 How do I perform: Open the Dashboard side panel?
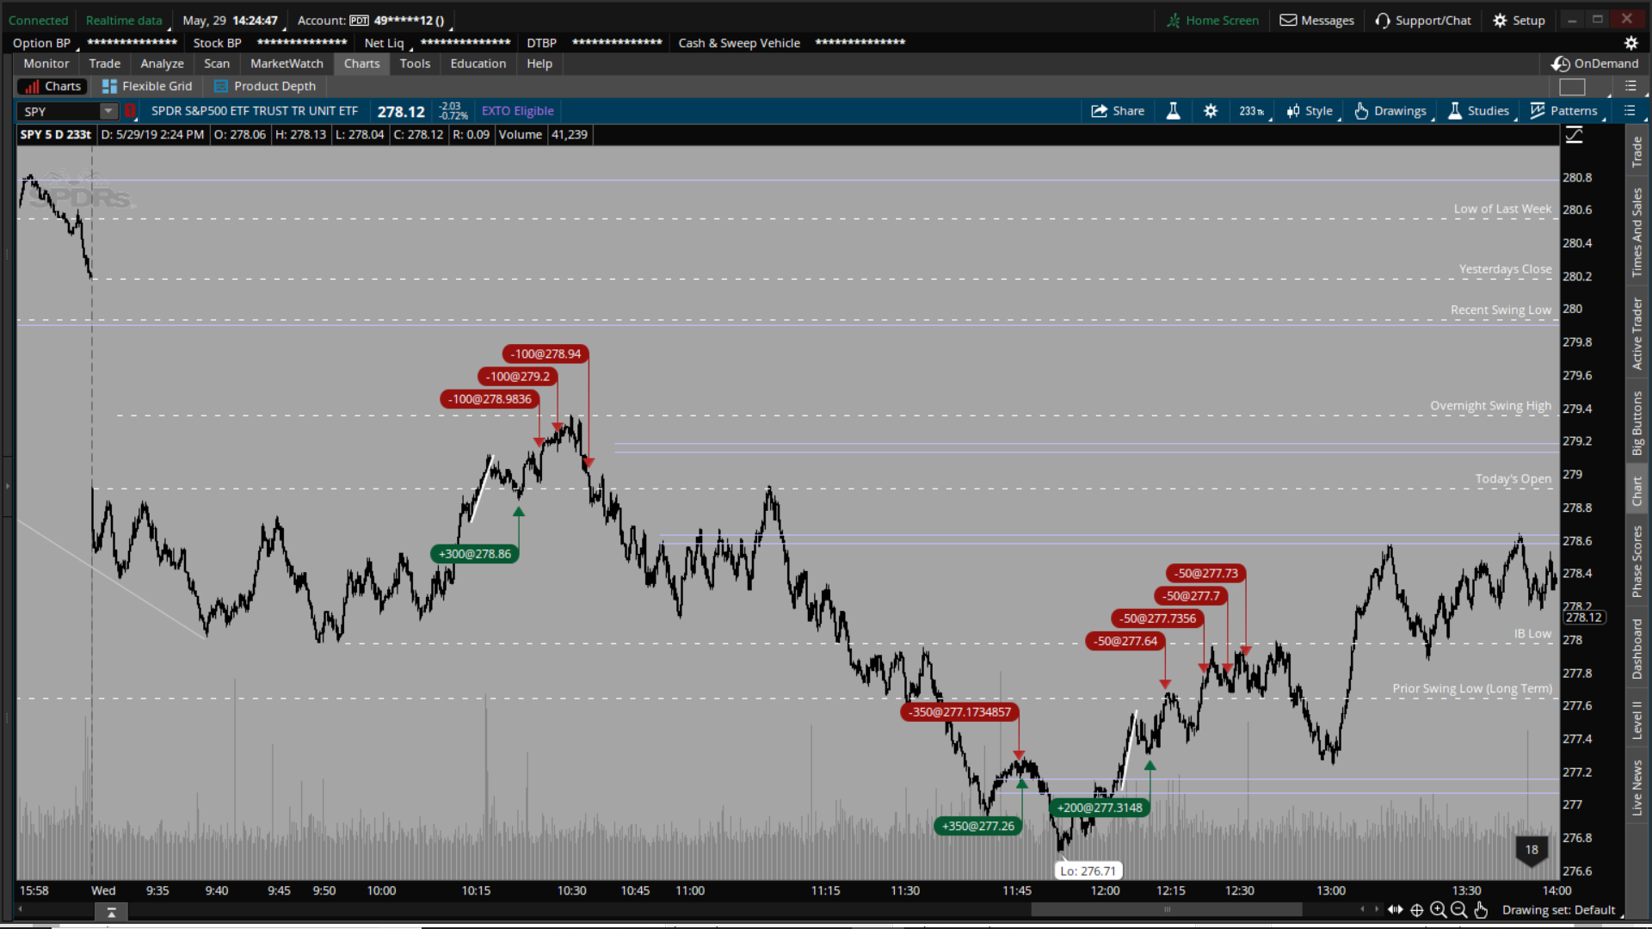point(1637,649)
